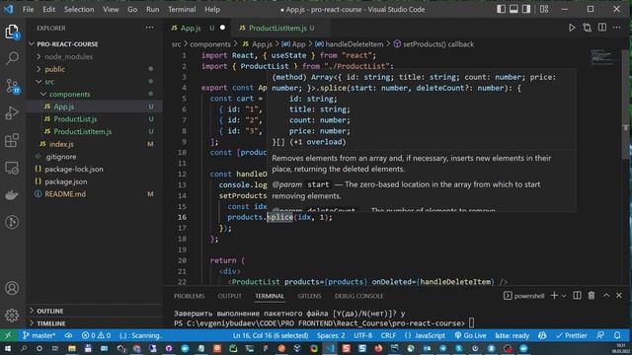The height and width of the screenshot is (355, 632).
Task: Open the Explorer view in activity bar
Action: point(12,32)
